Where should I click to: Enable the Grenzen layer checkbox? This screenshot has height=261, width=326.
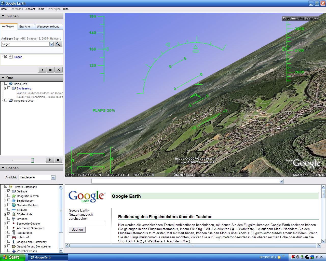tap(9, 218)
